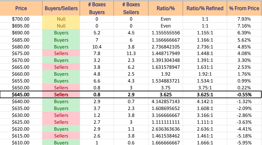
Task: Click the 11.3 sellers boxes cell
Action: (x=131, y=54)
